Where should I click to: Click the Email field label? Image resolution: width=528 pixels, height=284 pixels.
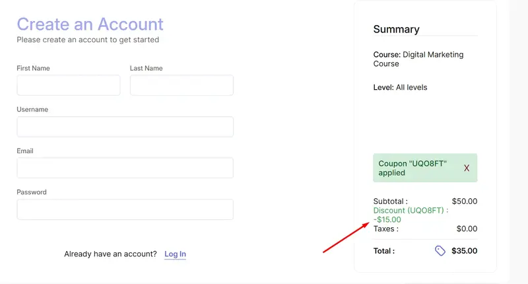[x=25, y=151]
